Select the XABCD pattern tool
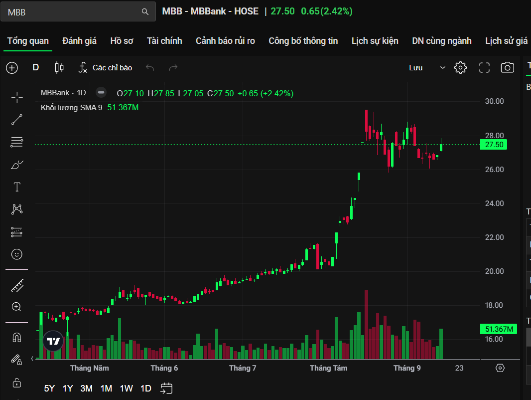Viewport: 531px width, 400px height. [17, 209]
